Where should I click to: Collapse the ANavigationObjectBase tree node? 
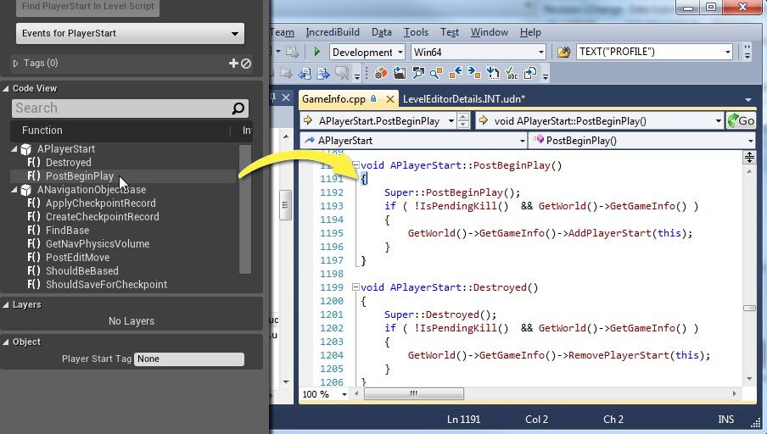pyautogui.click(x=14, y=190)
